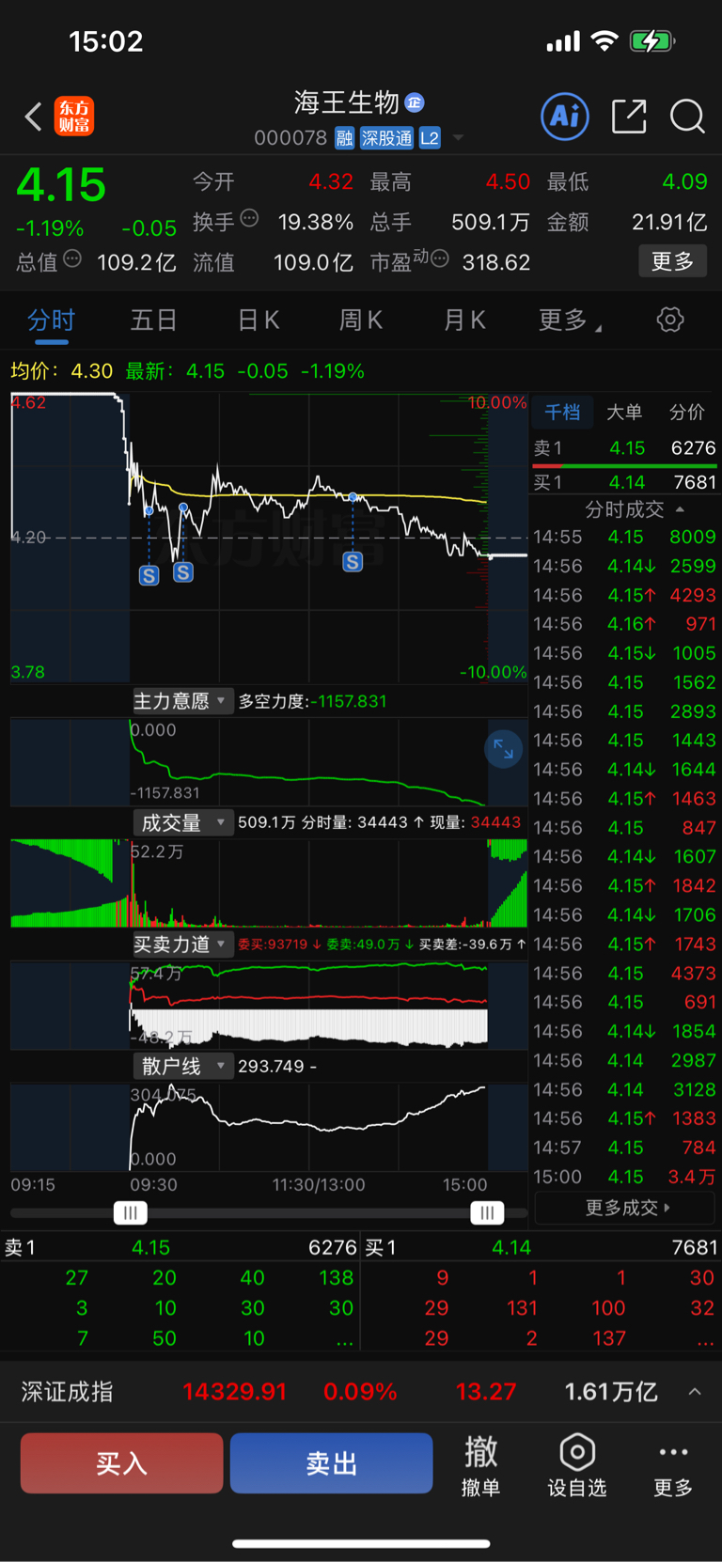Tap the 14:57 trade with 784 volume
722x1562 pixels.
(625, 1148)
